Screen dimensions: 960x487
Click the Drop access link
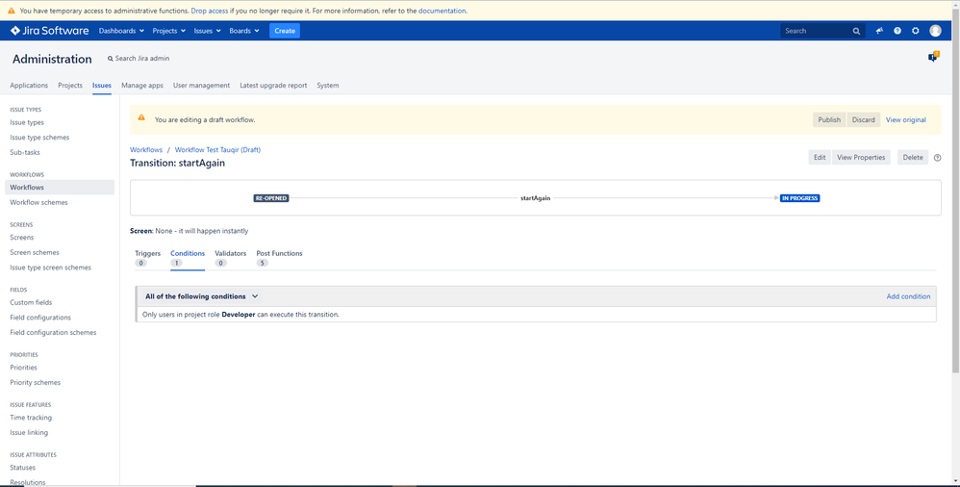click(210, 11)
